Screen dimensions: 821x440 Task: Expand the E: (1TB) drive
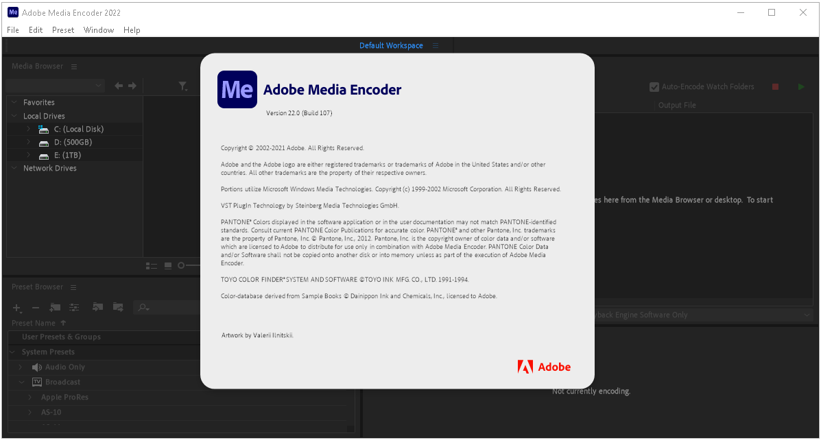pos(29,155)
